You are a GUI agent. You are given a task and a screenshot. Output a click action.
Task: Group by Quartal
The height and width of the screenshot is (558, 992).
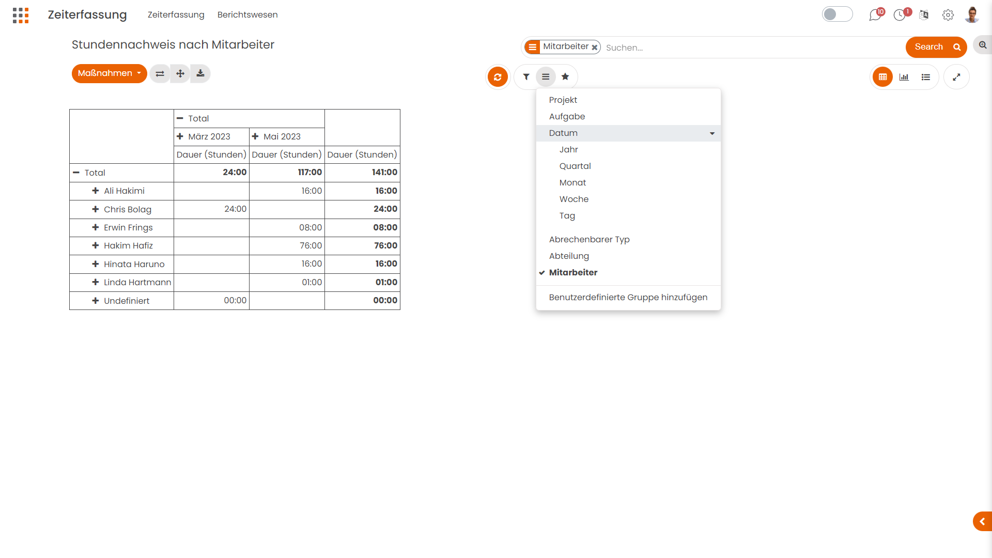(628, 166)
